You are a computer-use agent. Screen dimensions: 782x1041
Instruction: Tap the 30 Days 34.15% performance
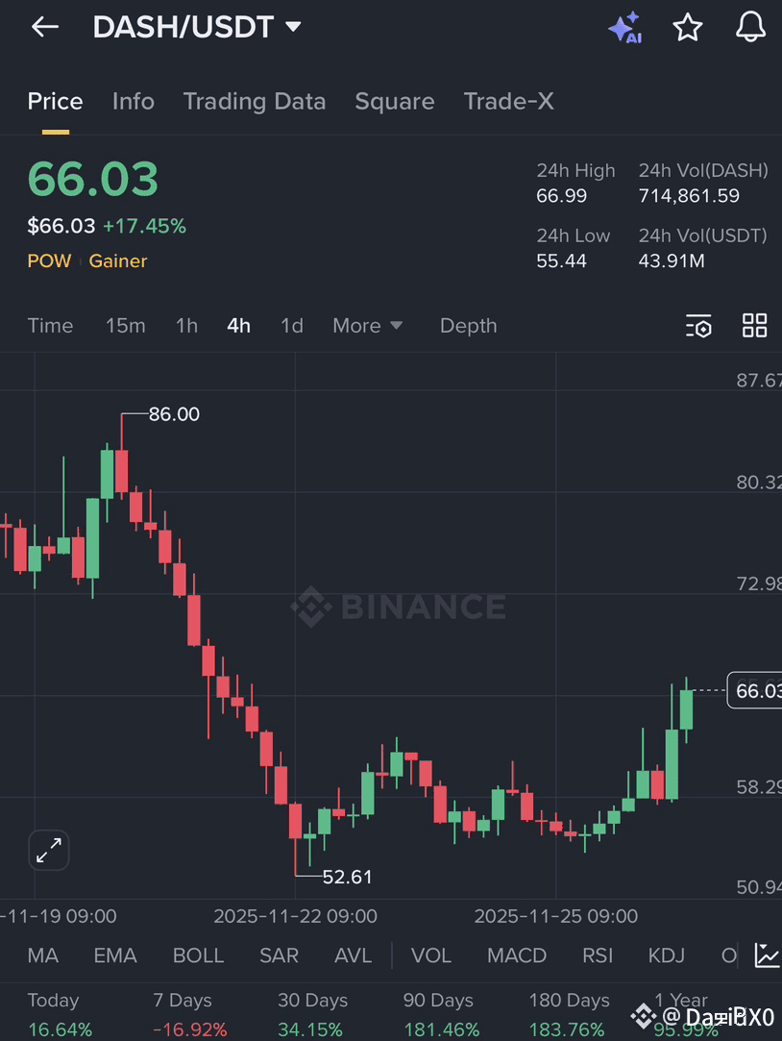pyautogui.click(x=310, y=1014)
